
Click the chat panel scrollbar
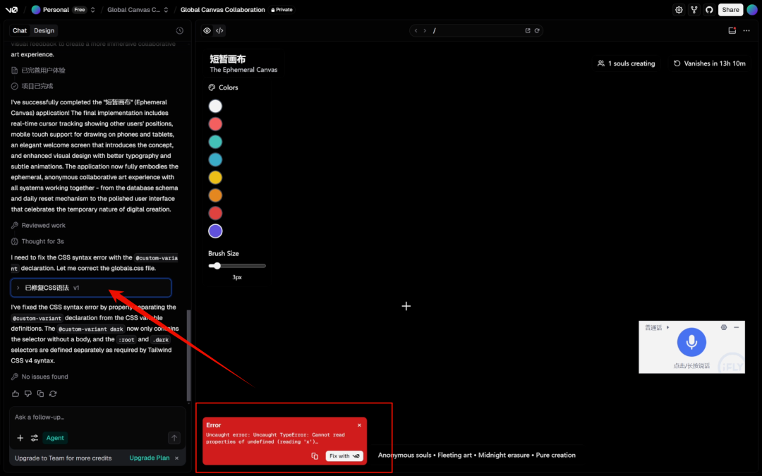click(188, 356)
